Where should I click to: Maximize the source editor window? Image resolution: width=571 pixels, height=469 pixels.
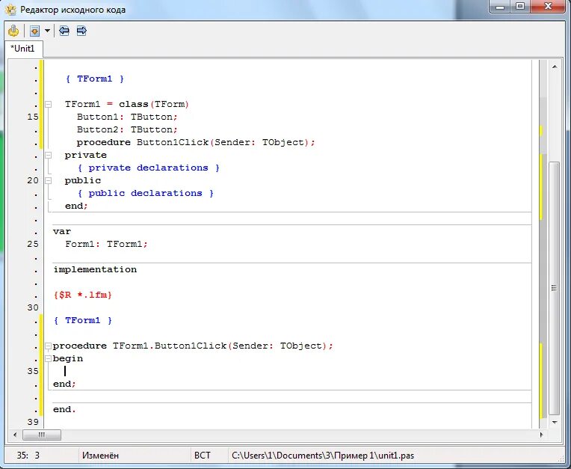tap(520, 7)
